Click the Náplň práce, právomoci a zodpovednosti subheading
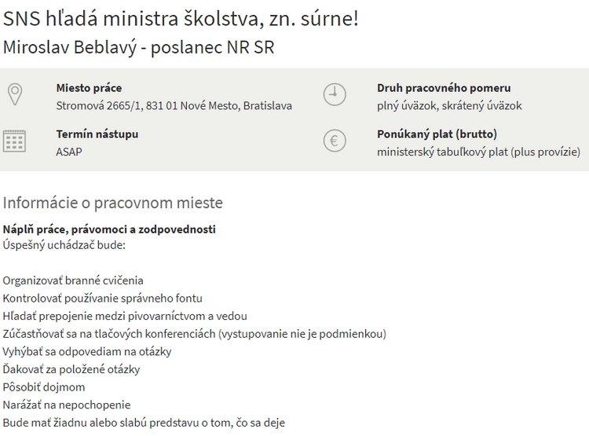Screen dimensions: 589x436 [109, 229]
